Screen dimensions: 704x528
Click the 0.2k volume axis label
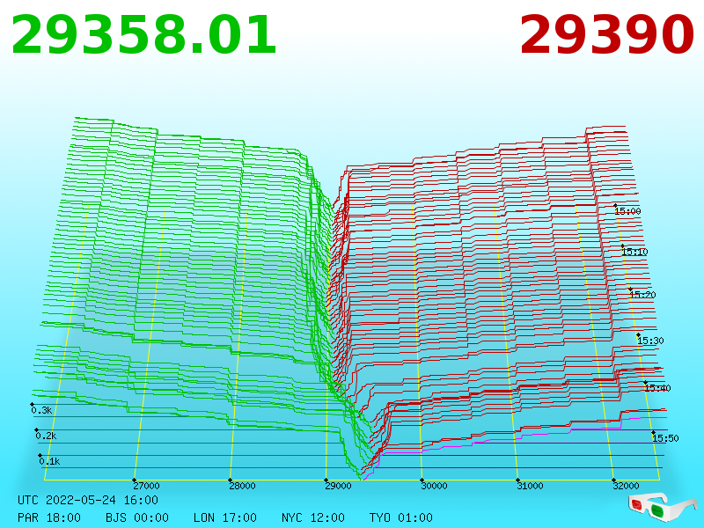pyautogui.click(x=46, y=436)
